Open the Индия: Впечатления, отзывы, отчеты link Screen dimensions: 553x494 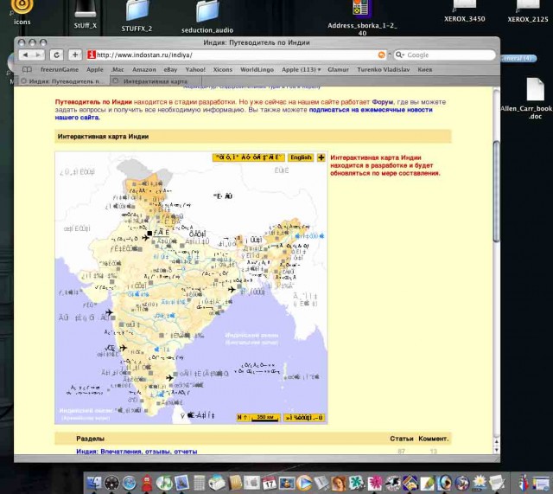pyautogui.click(x=137, y=452)
